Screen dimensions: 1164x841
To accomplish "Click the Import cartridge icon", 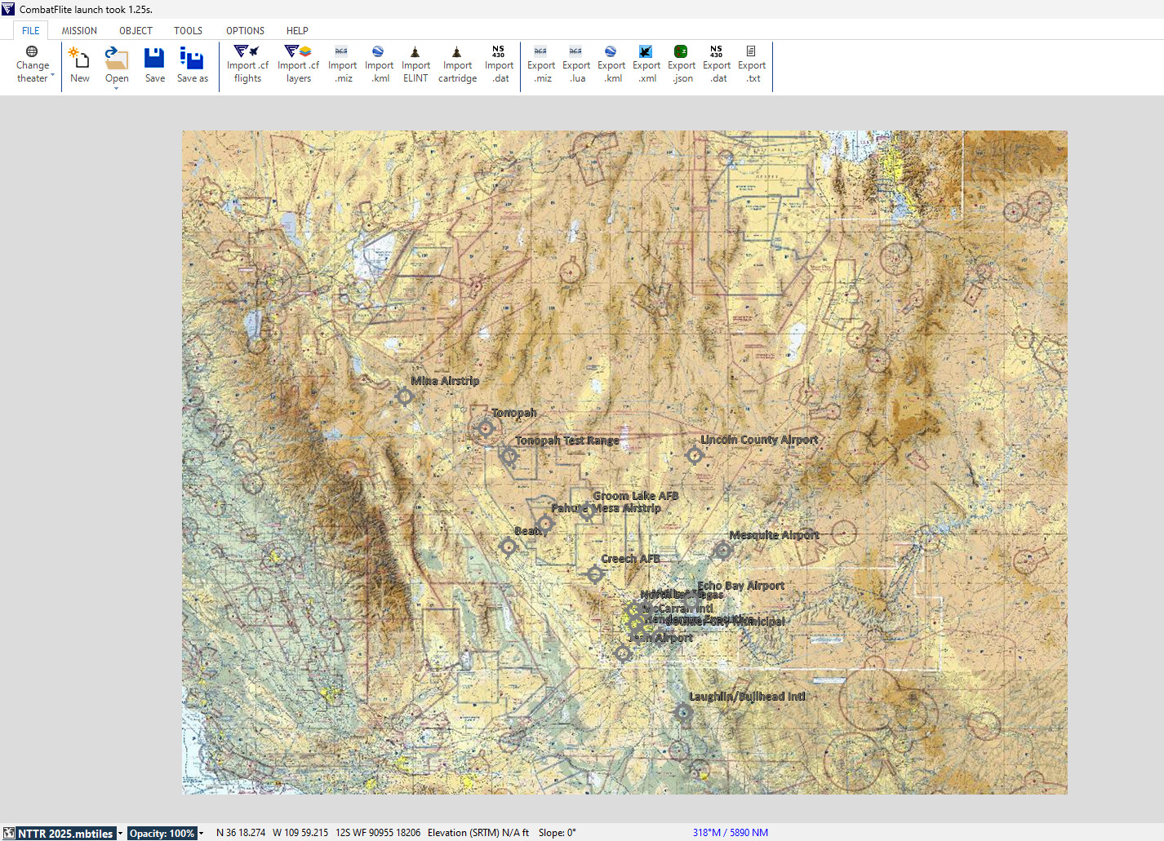I will 457,64.
